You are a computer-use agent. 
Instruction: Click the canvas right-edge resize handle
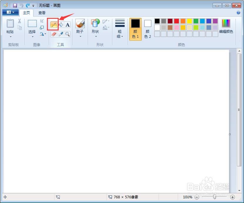pyautogui.click(x=230, y=134)
